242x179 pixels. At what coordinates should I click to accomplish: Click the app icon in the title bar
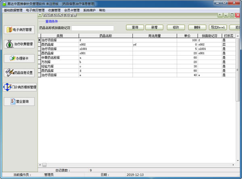point(3,3)
